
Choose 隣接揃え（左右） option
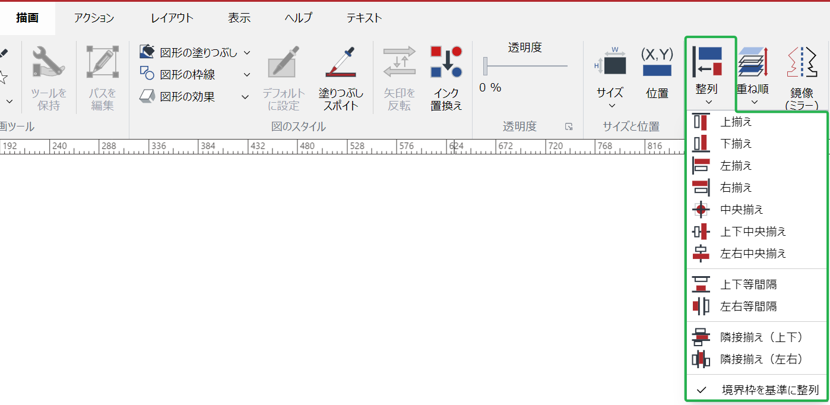(x=756, y=359)
